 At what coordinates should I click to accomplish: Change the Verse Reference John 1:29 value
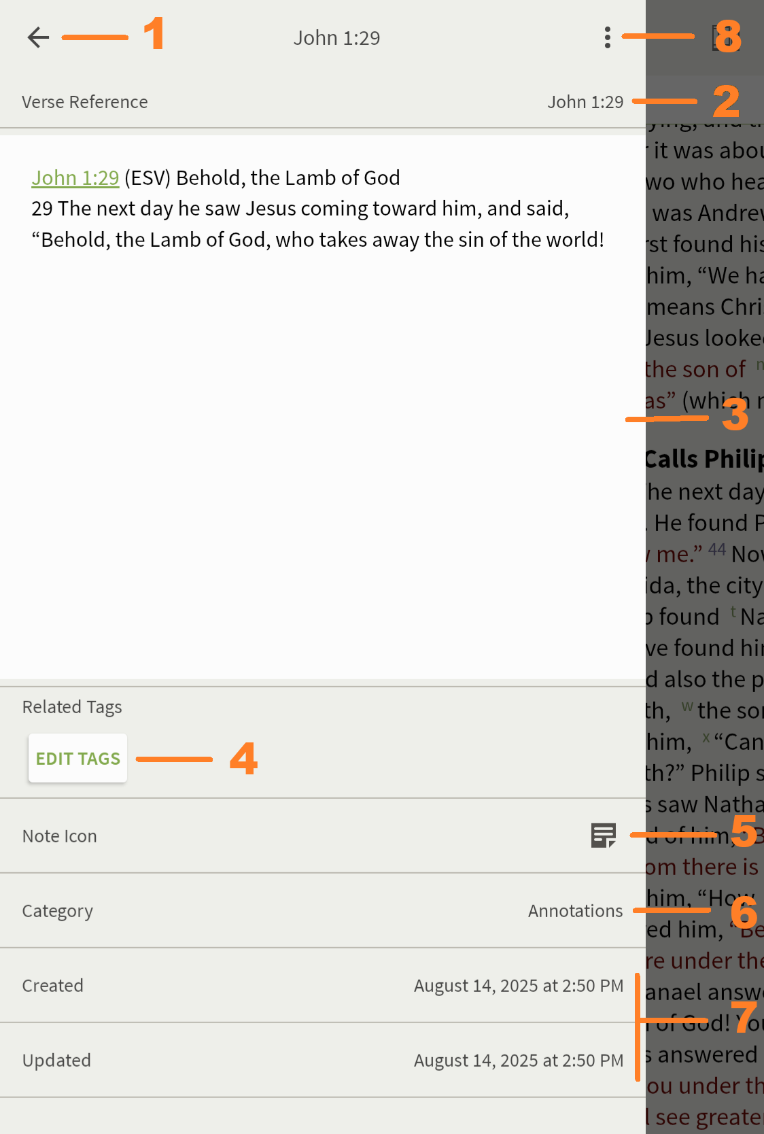click(x=585, y=102)
